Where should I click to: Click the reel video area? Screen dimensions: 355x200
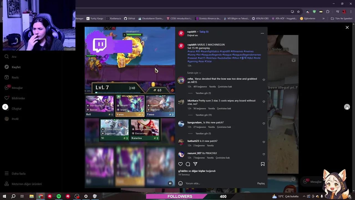pos(130,107)
